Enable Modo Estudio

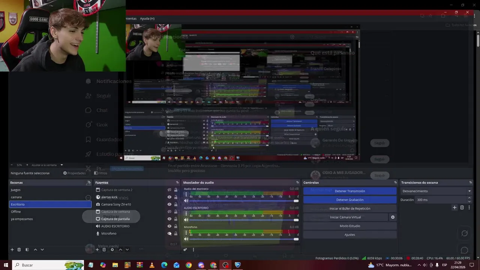pos(350,226)
